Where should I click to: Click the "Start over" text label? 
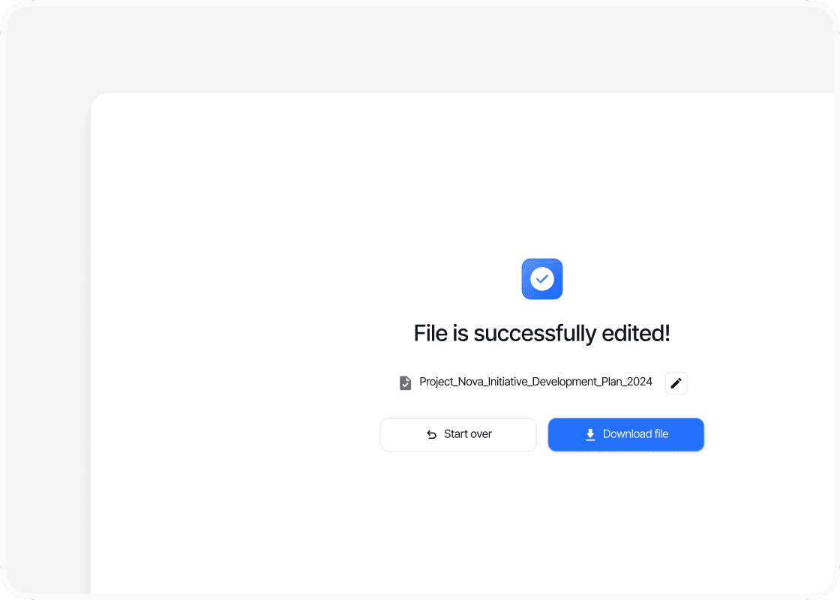[x=467, y=434]
